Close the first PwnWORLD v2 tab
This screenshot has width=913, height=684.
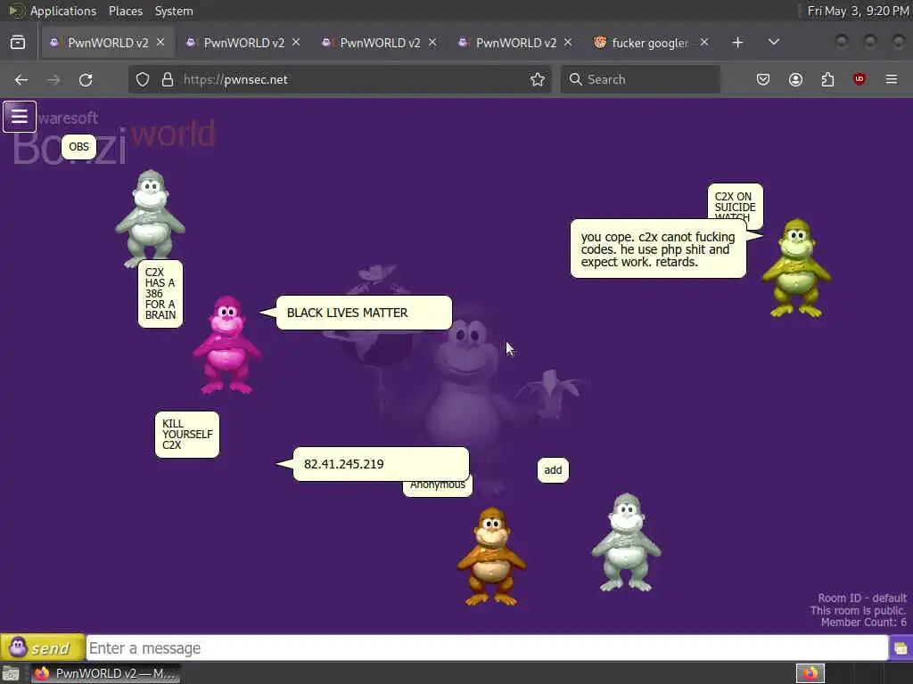(160, 43)
